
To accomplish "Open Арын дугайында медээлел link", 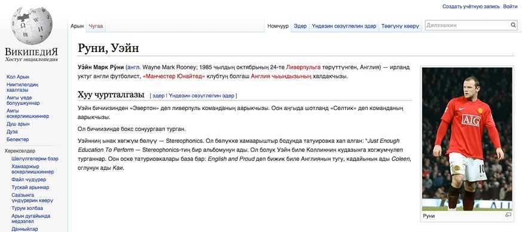I will pyautogui.click(x=31, y=219).
